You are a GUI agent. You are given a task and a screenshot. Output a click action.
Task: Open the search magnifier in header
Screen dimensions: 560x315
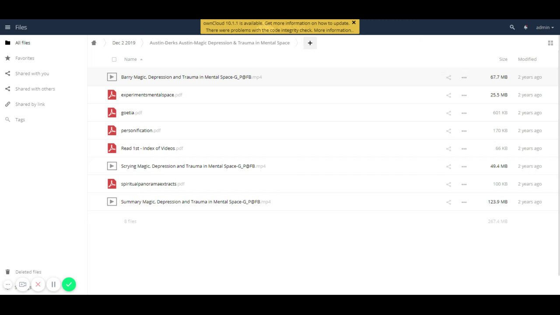click(x=512, y=27)
